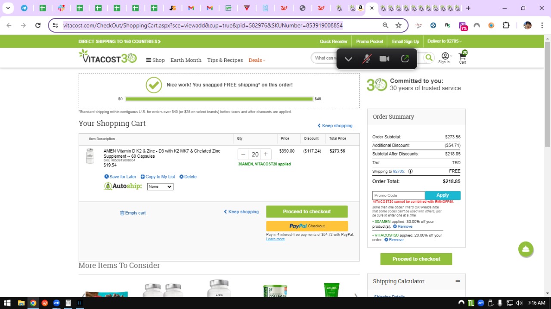
Task: Go to Tips & Recipes
Action: point(225,60)
